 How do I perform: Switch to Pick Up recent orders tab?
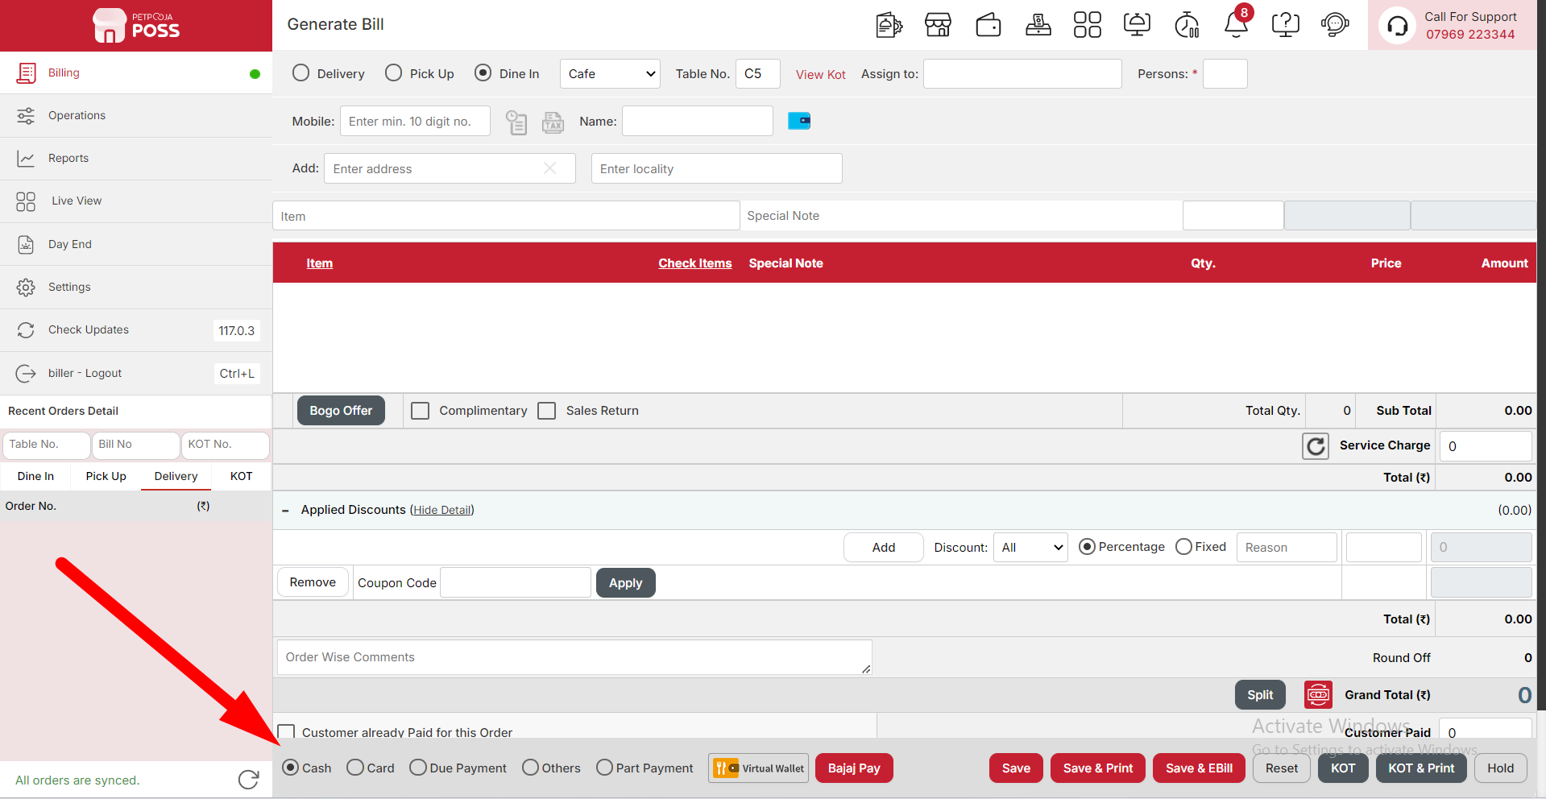(x=106, y=476)
